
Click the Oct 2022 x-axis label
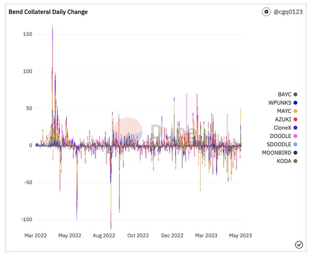pos(138,236)
